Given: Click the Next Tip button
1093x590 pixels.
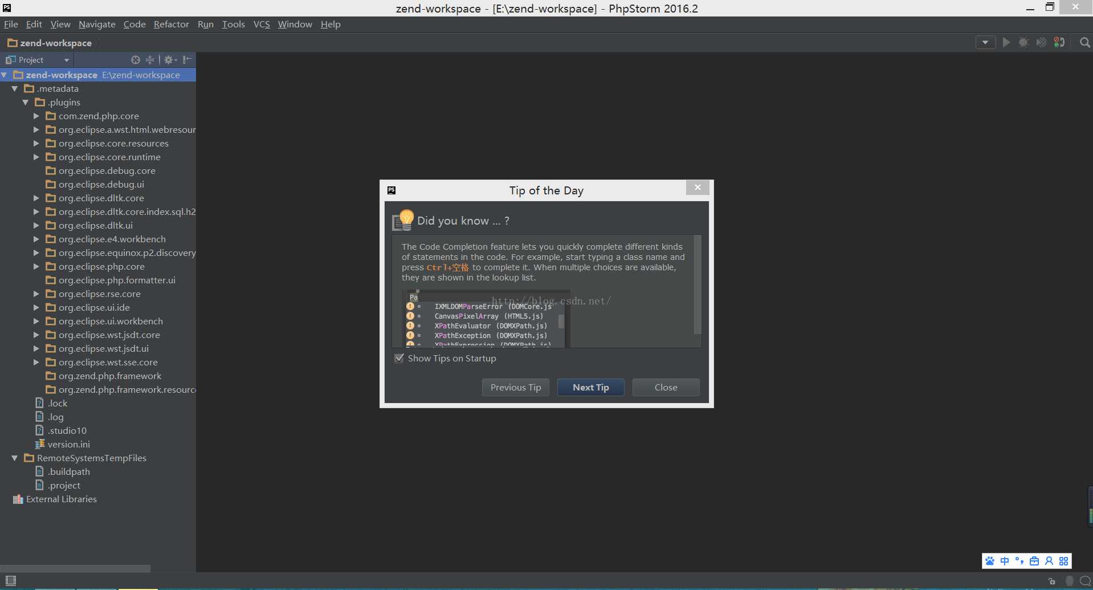Looking at the screenshot, I should click(x=591, y=388).
